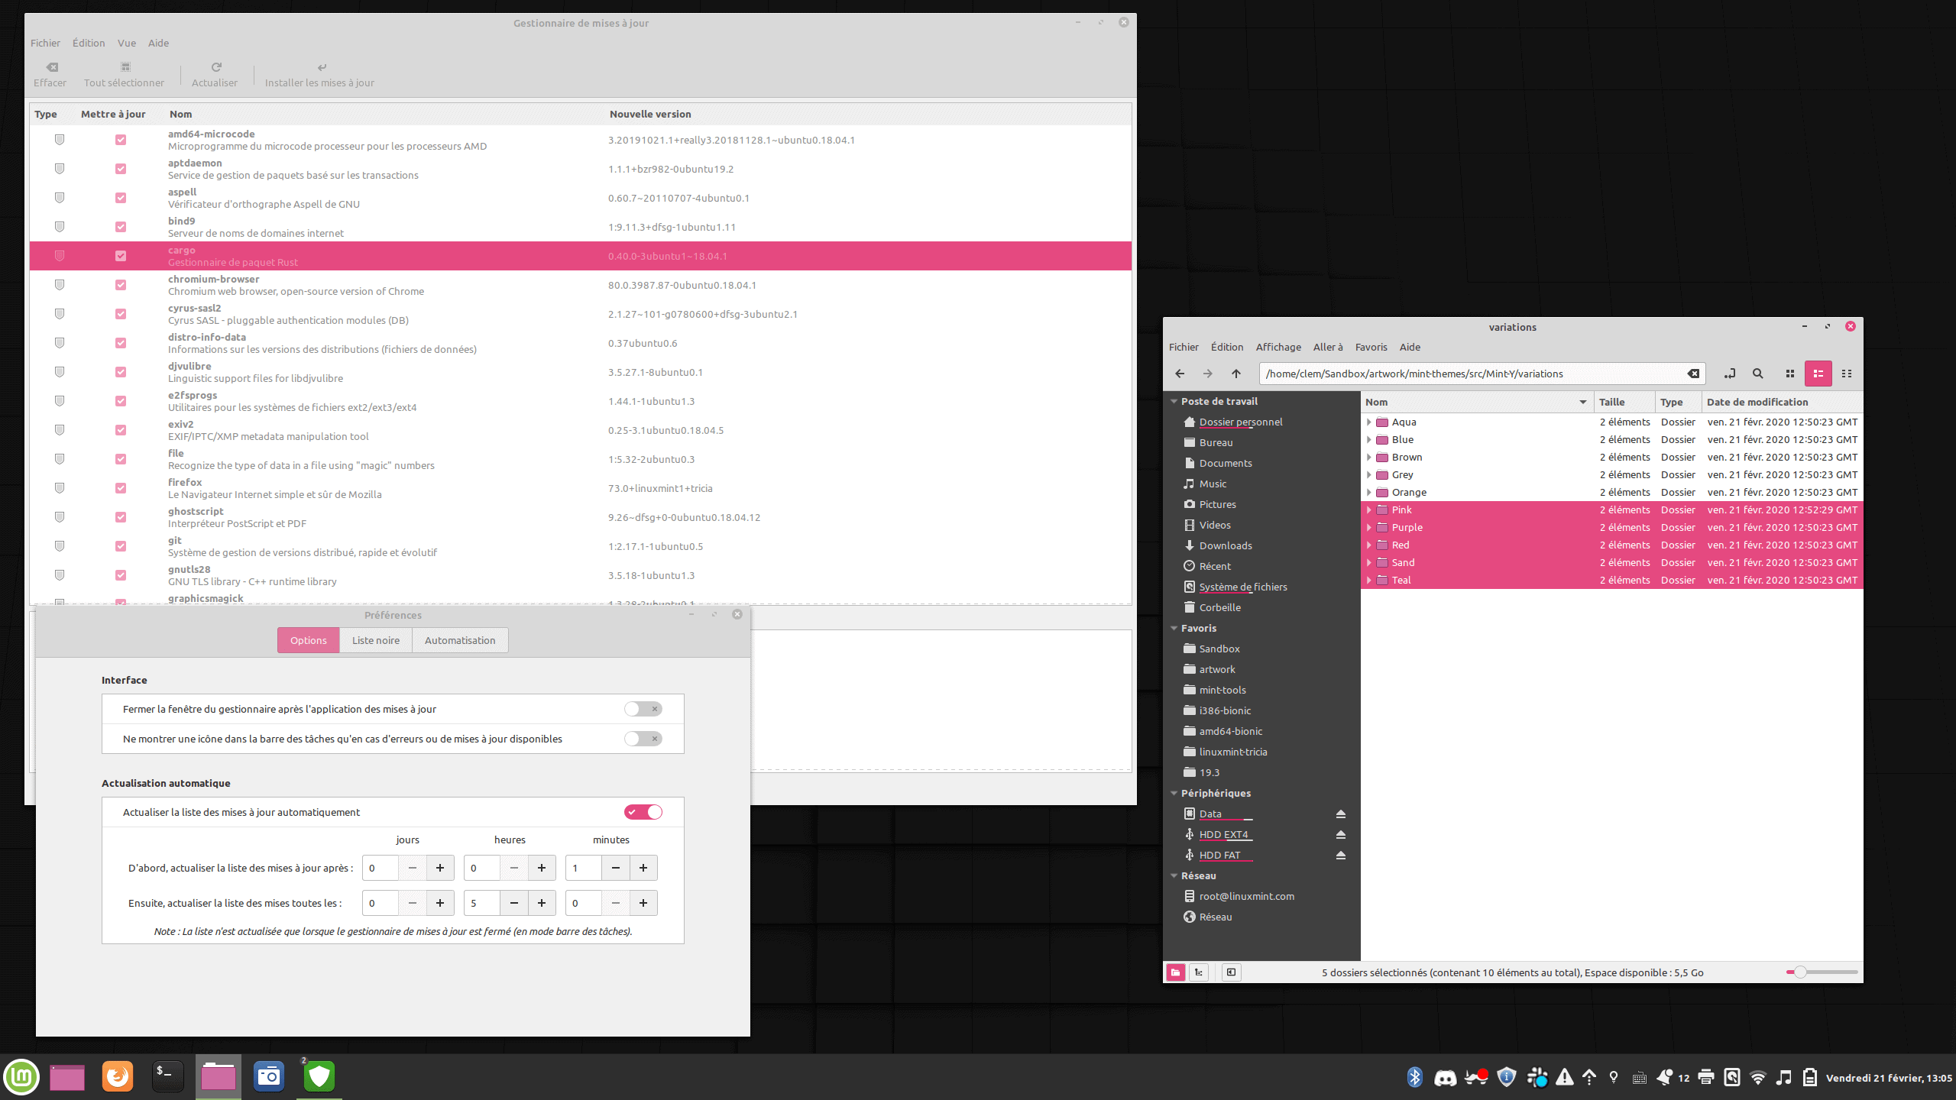Click the Installer les mises à jour toolbar icon

click(x=319, y=73)
